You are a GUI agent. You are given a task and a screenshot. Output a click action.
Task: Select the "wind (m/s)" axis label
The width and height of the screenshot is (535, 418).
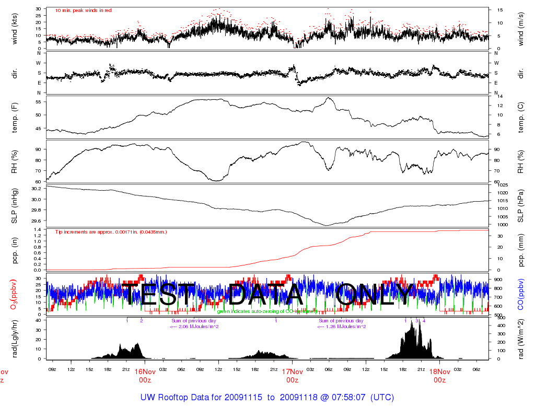coord(520,29)
